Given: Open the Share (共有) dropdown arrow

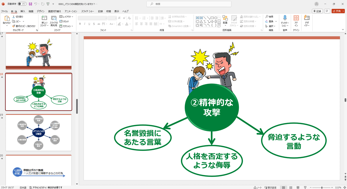Looking at the screenshot, I should (x=343, y=11).
